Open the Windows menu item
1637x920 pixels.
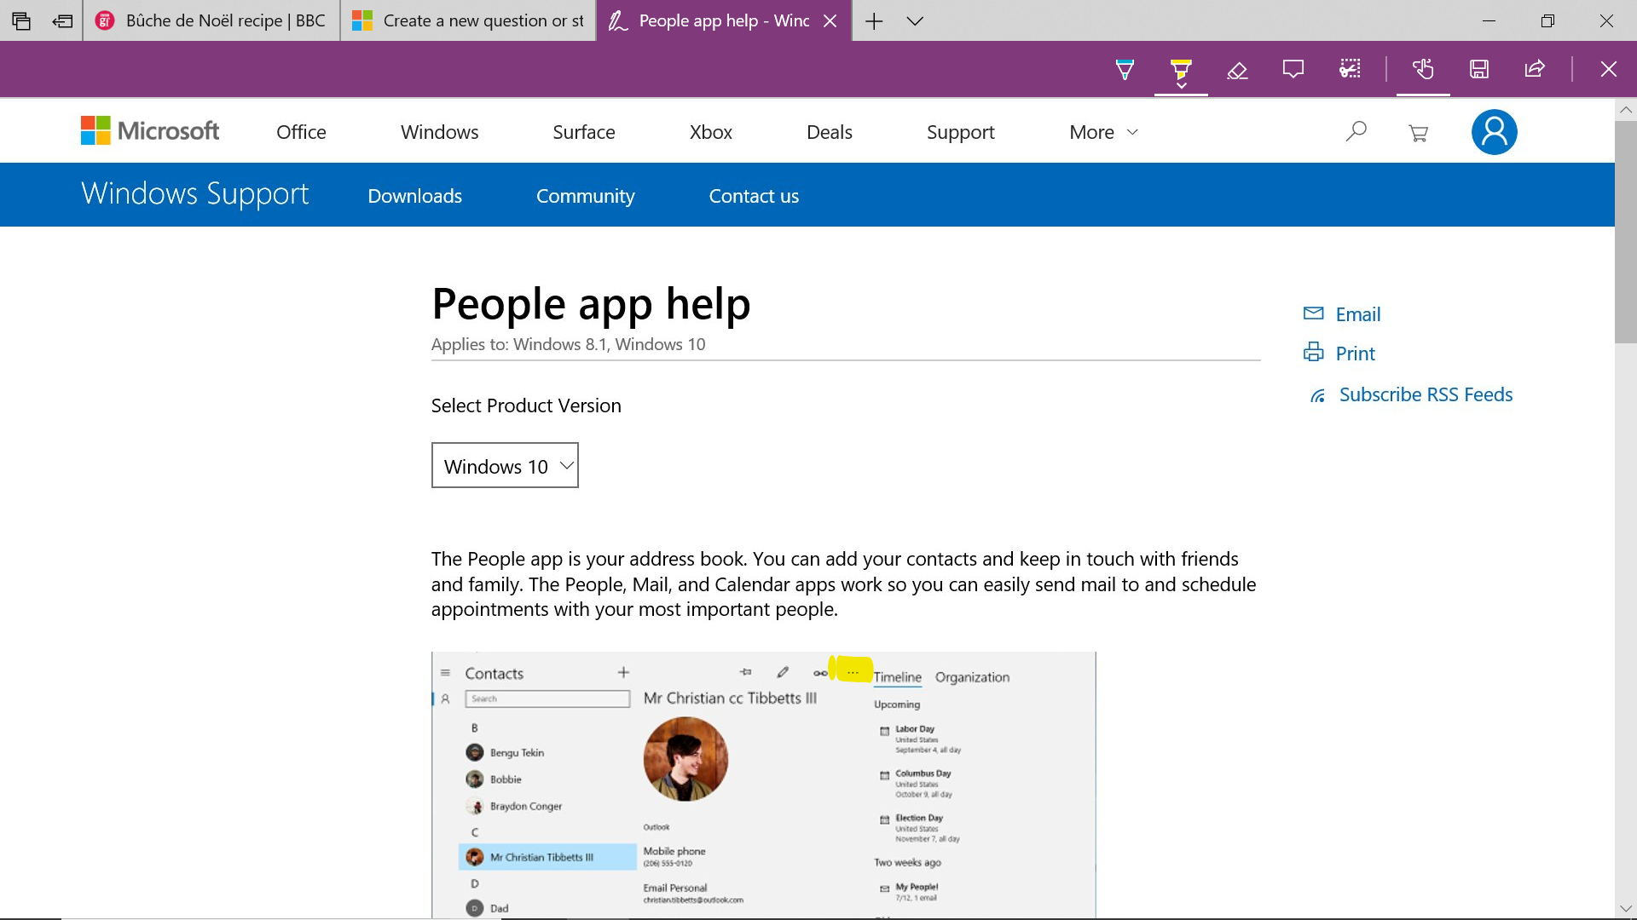pos(439,132)
